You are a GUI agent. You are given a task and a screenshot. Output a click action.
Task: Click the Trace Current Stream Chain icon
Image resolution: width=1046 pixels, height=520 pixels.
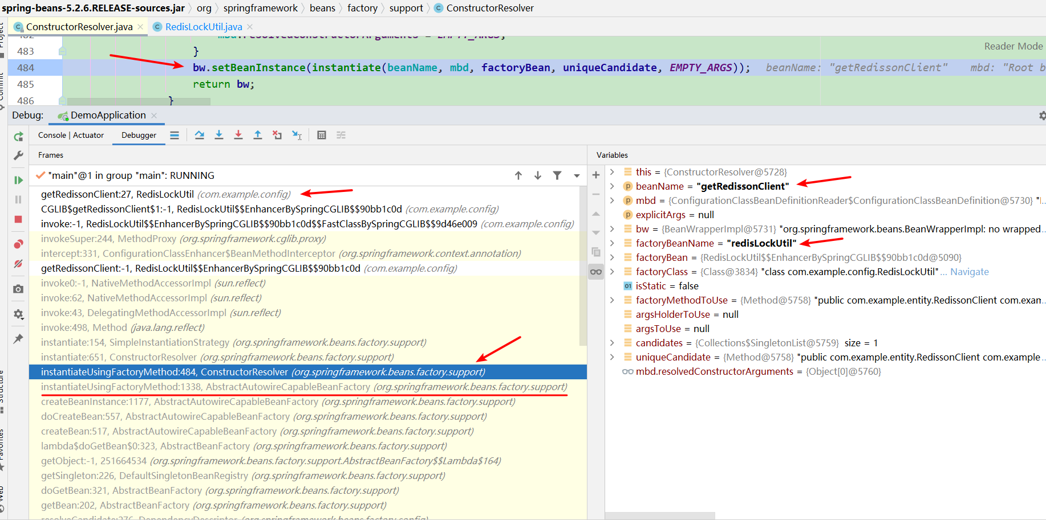pyautogui.click(x=341, y=135)
